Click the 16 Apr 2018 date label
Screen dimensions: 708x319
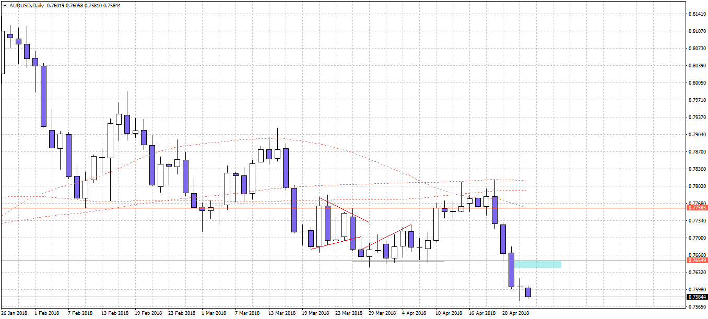pyautogui.click(x=482, y=313)
